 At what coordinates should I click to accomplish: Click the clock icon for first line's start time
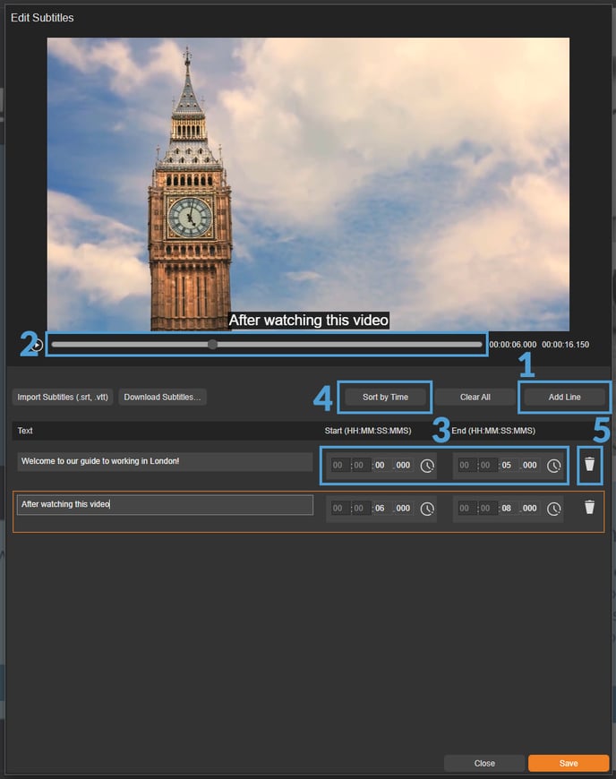pos(427,466)
